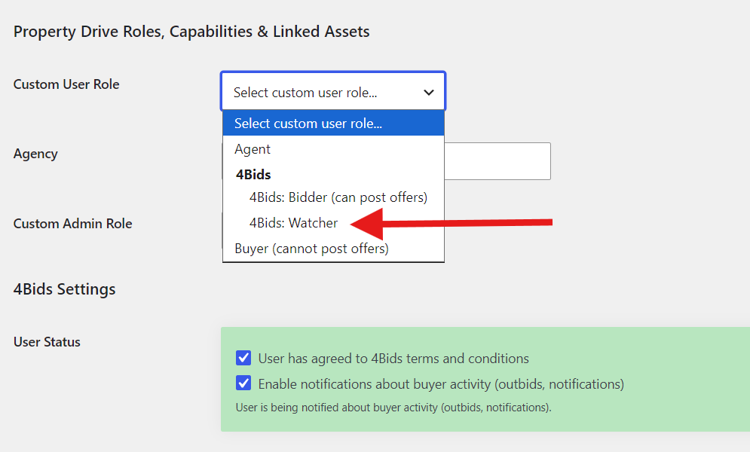Click the 'Agency' field label
This screenshot has height=452, width=750.
(35, 154)
